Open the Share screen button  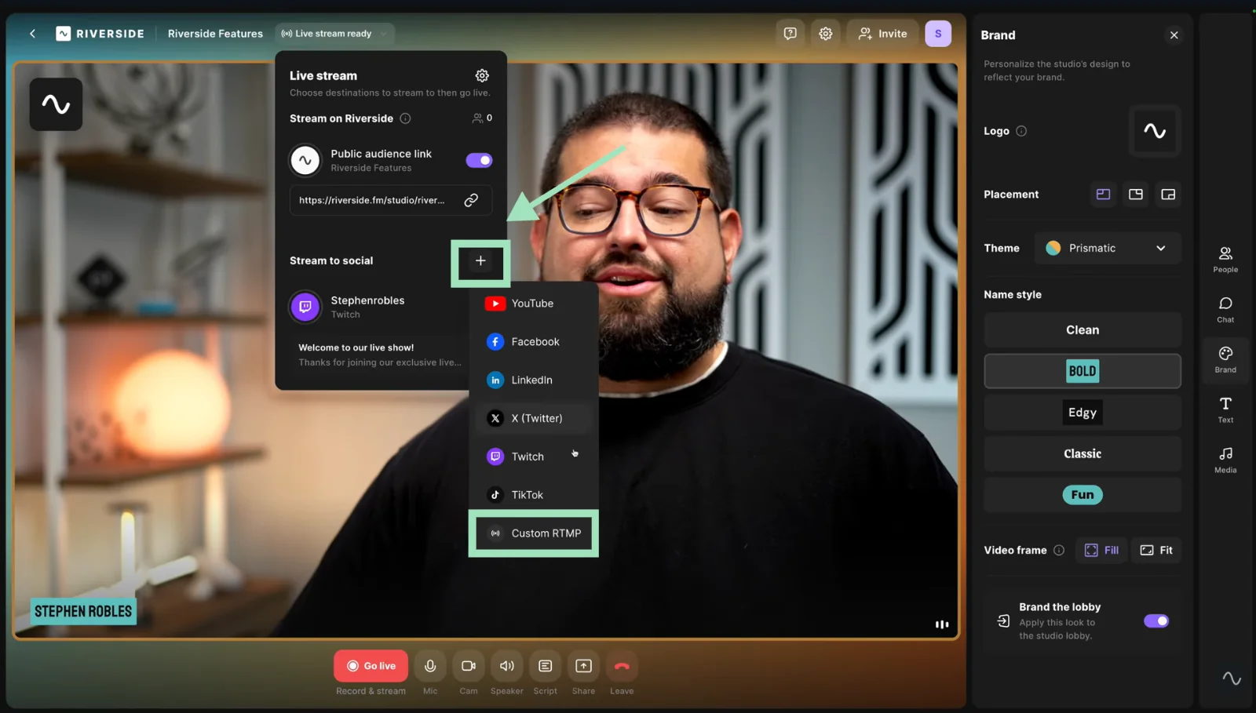(583, 666)
